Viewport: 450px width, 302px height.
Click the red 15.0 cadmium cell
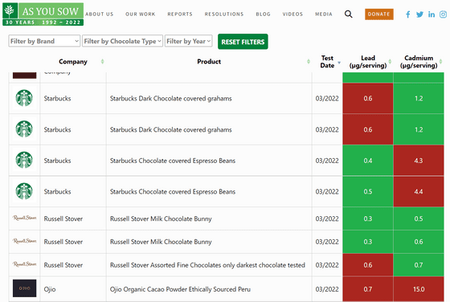point(419,289)
